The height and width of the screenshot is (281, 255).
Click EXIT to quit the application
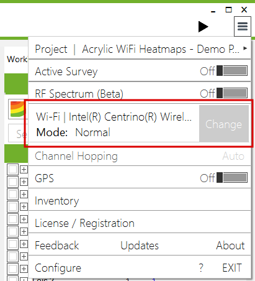click(x=232, y=268)
